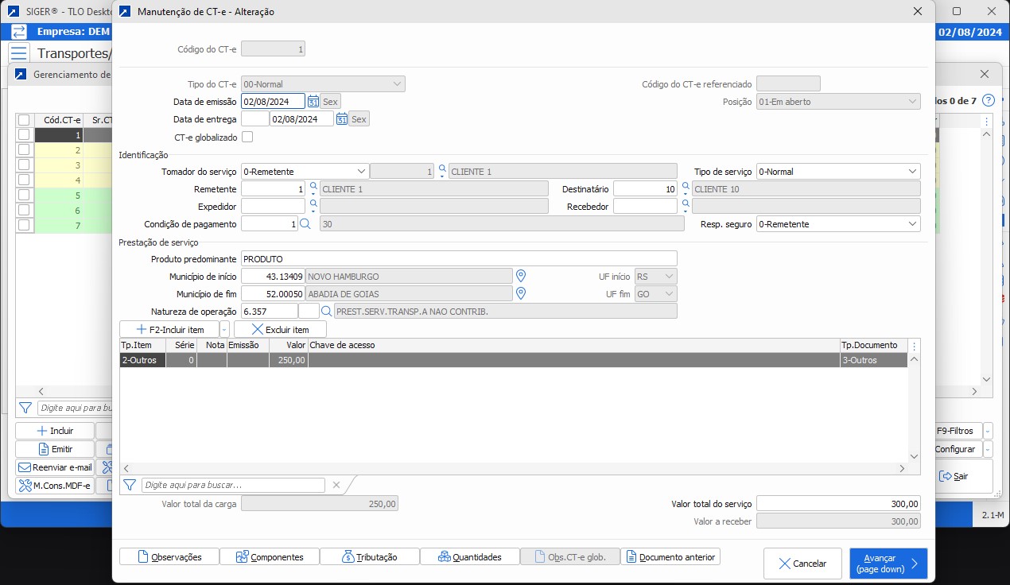
Task: Open the hamburger menu in main window
Action: [x=19, y=53]
